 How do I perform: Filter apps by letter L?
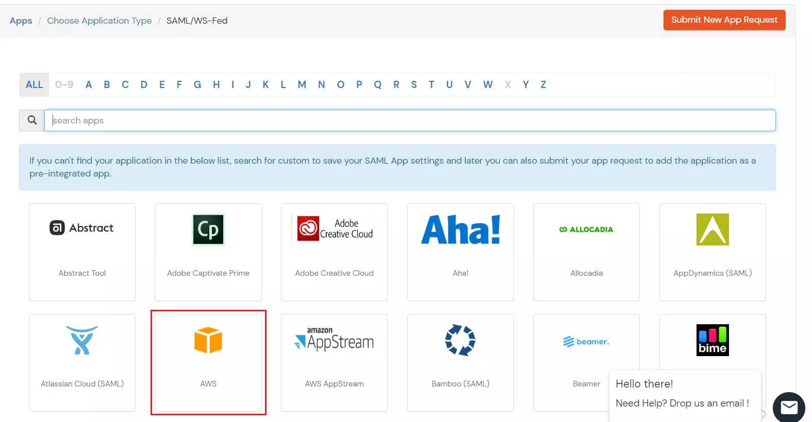[x=283, y=84]
